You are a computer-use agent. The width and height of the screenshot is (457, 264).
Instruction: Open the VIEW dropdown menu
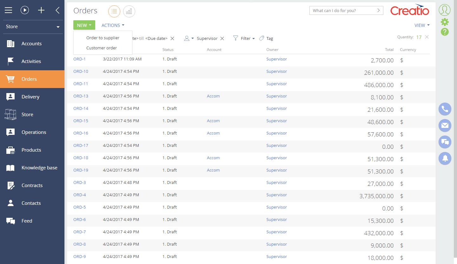coord(422,25)
